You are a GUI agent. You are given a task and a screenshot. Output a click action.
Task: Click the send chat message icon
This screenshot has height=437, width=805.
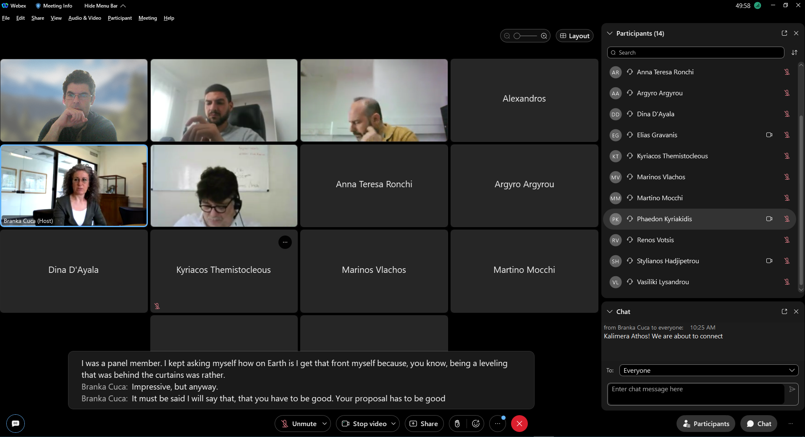click(x=792, y=389)
